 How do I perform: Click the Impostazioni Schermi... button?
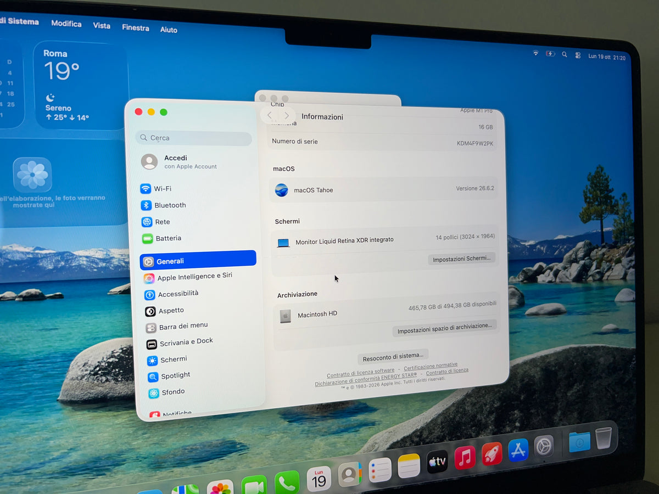point(461,259)
